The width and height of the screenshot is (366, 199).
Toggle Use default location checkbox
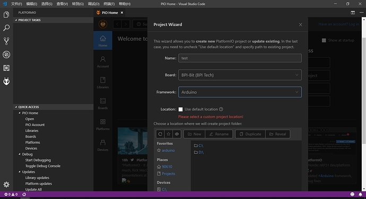(180, 109)
